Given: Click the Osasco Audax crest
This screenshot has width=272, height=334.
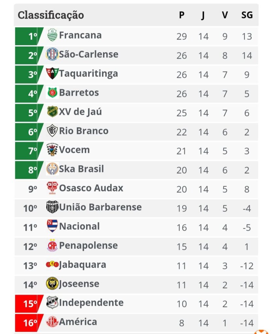Looking at the screenshot, I should 52,188.
